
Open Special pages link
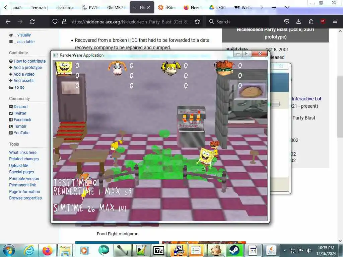click(21, 172)
